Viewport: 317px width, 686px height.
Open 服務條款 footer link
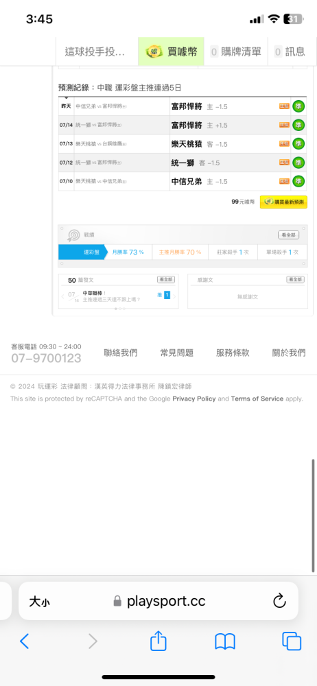(x=233, y=353)
